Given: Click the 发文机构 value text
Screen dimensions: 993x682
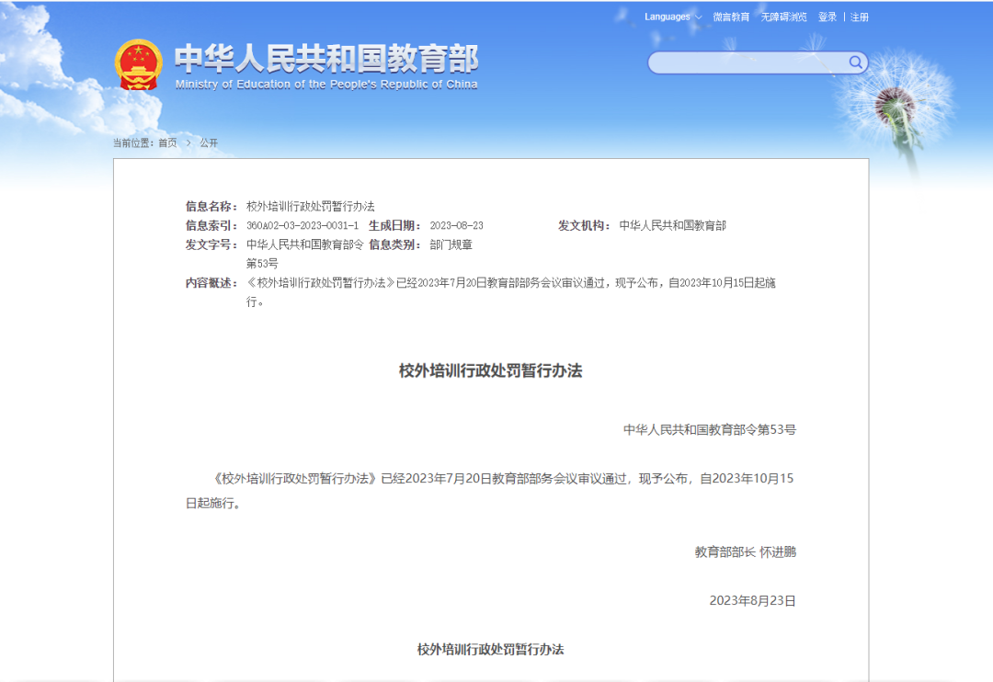Looking at the screenshot, I should pos(672,226).
